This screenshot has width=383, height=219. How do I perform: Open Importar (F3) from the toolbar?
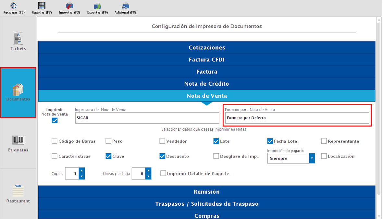click(x=69, y=8)
